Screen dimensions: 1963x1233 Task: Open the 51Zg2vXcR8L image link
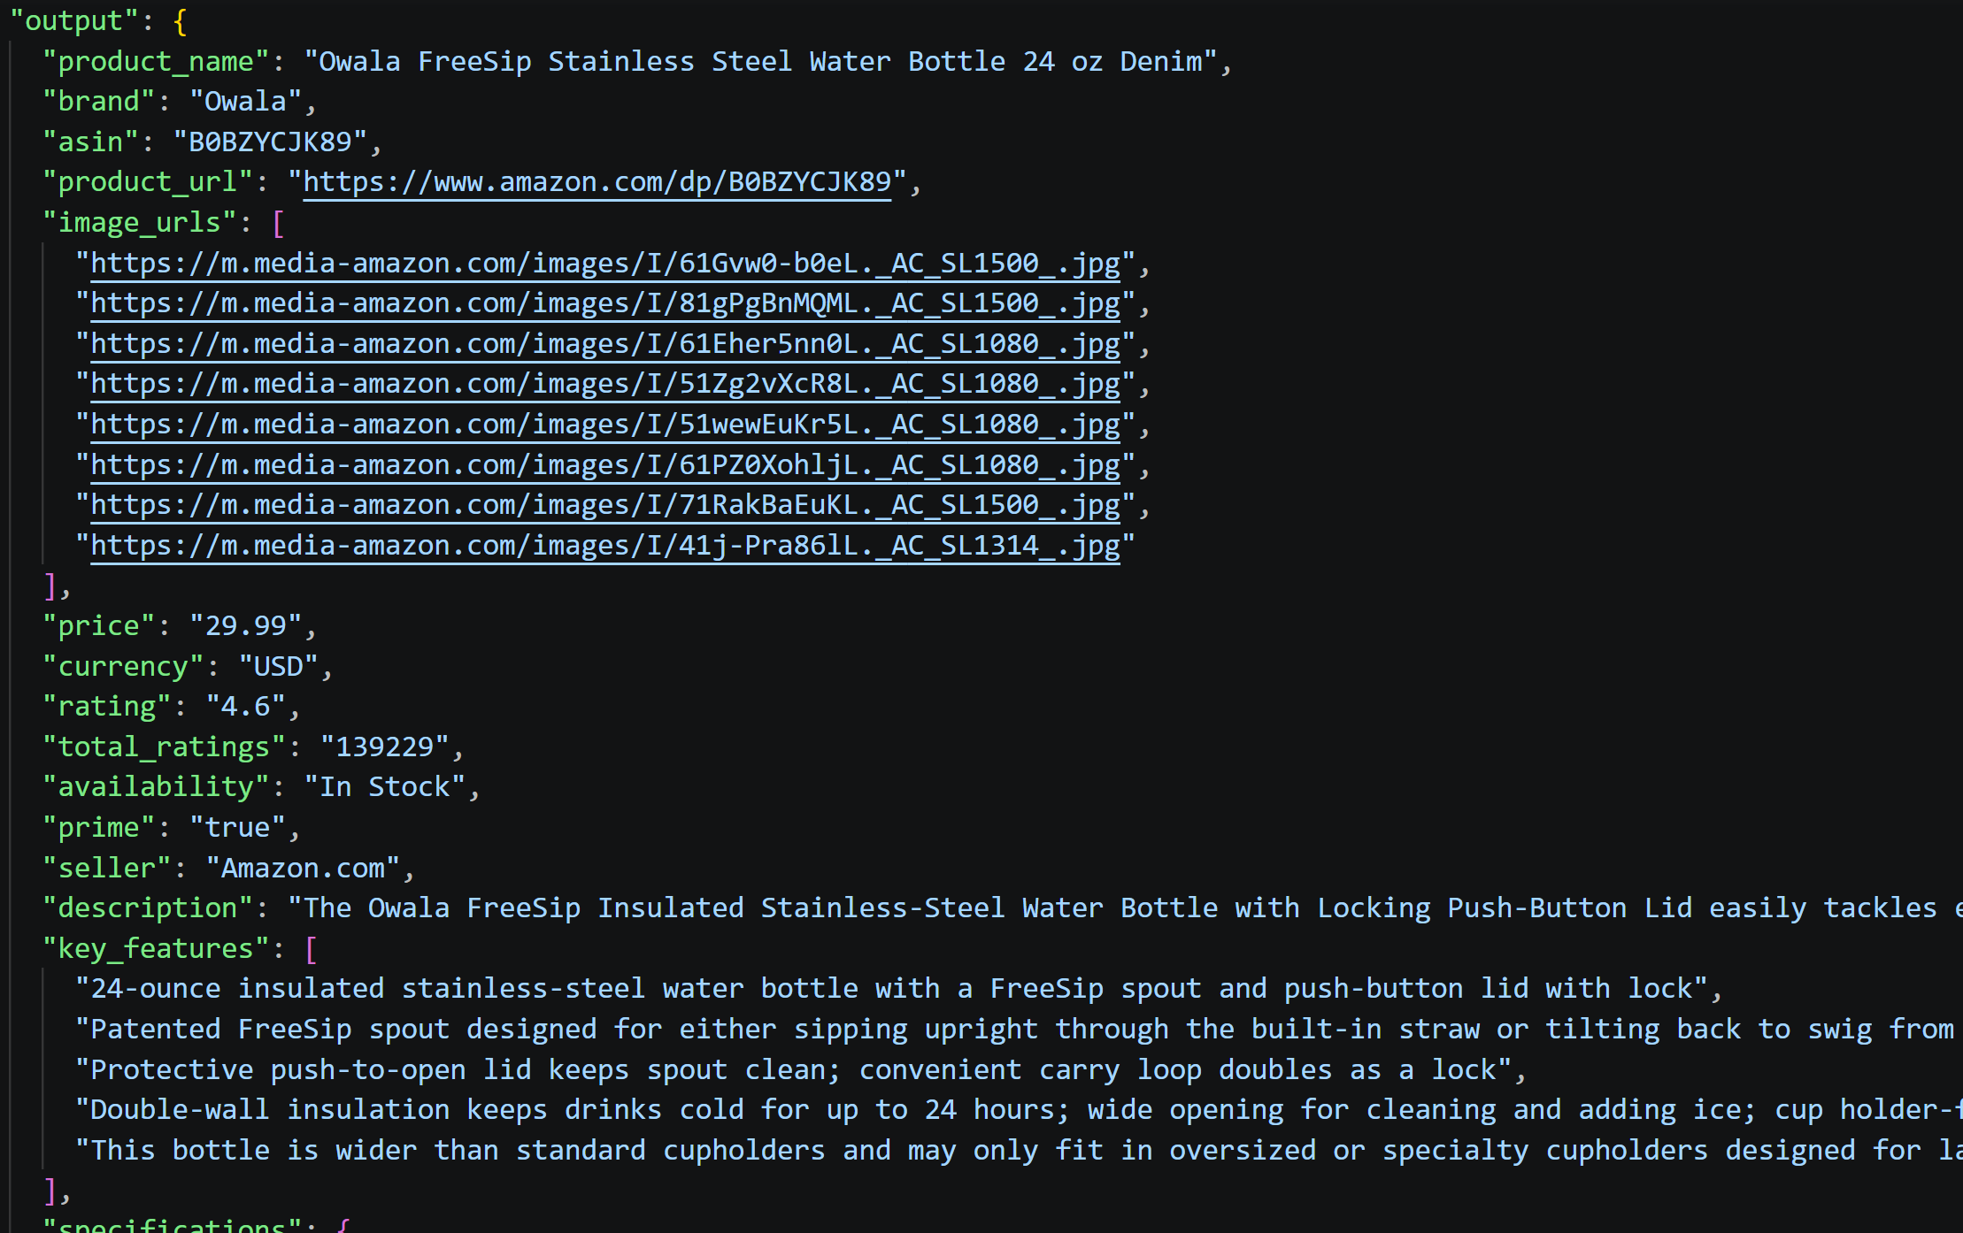pos(605,384)
